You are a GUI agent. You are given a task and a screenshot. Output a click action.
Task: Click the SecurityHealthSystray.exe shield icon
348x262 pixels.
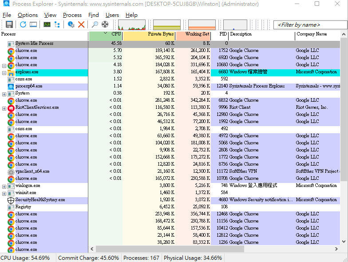(11, 201)
